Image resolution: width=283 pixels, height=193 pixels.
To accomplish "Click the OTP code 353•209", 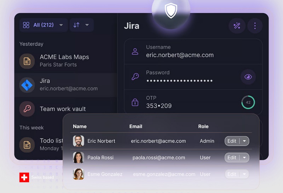I will click(159, 106).
